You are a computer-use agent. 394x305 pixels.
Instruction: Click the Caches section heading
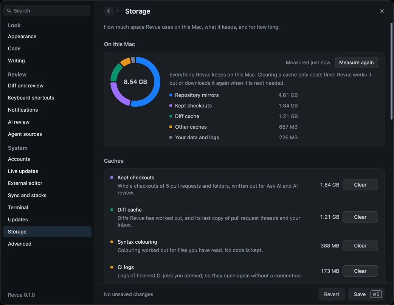click(113, 161)
